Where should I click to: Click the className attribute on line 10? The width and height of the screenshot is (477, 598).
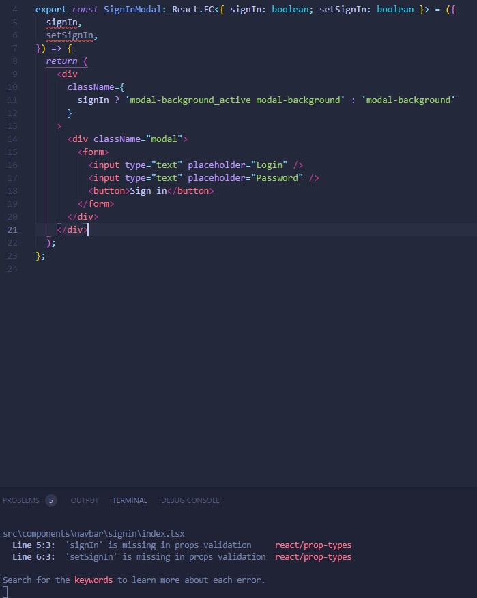pos(91,87)
